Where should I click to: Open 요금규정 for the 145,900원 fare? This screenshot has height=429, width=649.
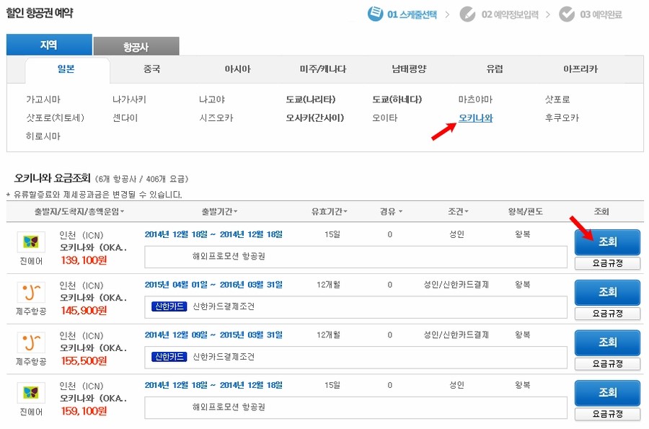coord(607,314)
